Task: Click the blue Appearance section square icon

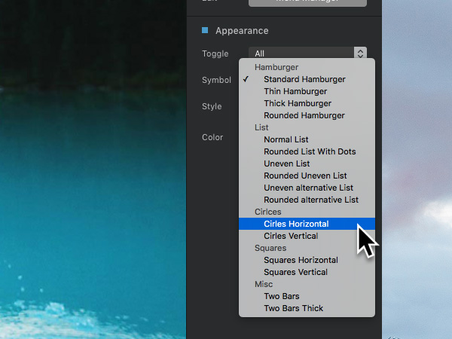Action: pyautogui.click(x=205, y=30)
